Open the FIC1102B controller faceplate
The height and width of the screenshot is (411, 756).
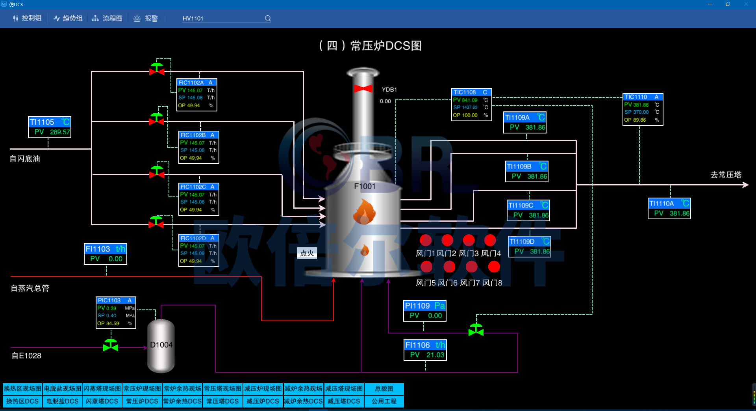click(x=199, y=147)
